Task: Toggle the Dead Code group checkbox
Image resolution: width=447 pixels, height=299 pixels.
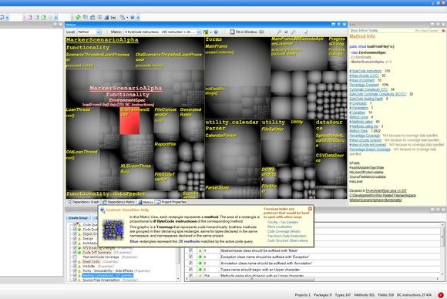Action: (75, 261)
